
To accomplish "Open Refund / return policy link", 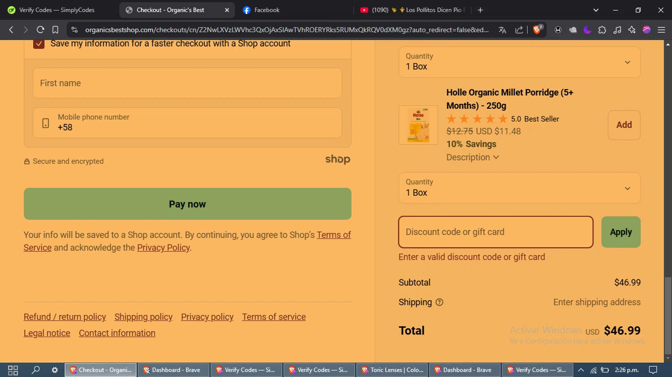I will (x=65, y=317).
